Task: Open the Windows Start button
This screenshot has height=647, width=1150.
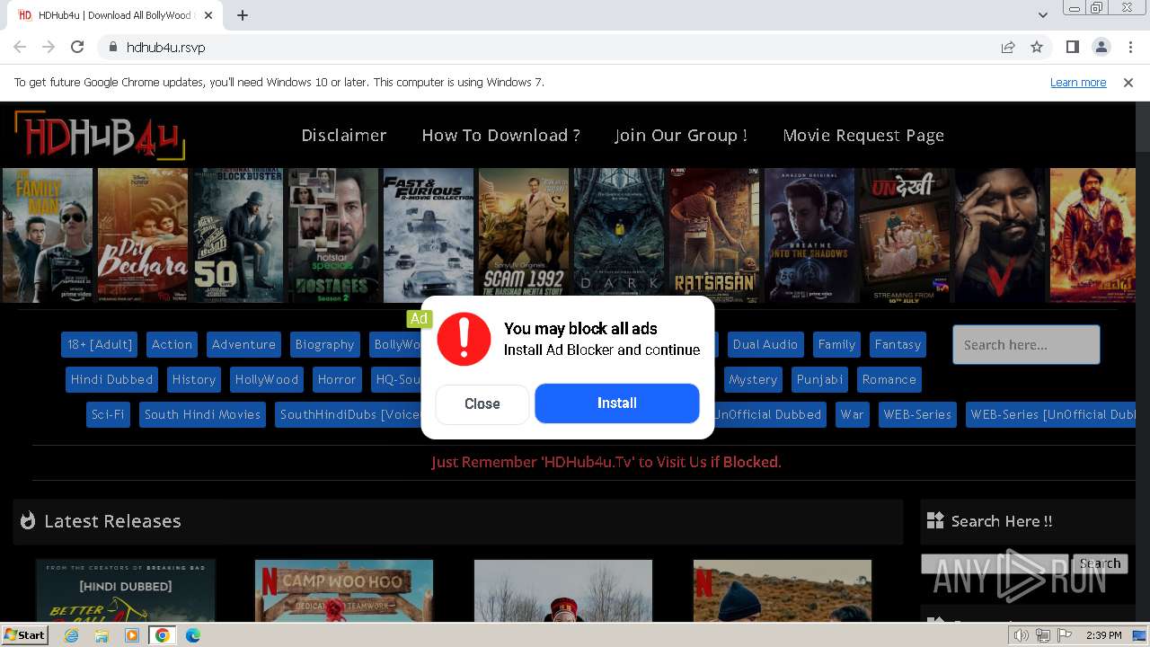Action: tap(25, 635)
